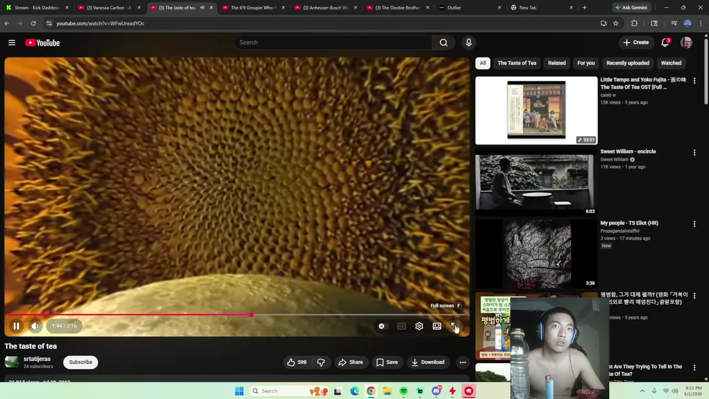Open player settings gear

coord(419,326)
